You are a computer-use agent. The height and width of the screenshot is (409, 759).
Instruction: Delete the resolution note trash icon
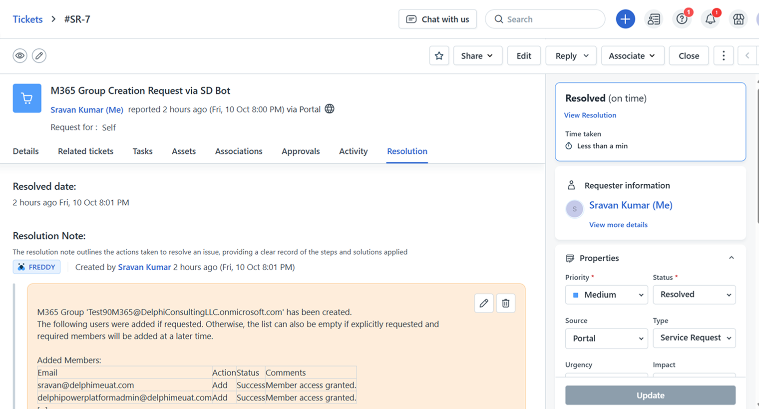506,303
